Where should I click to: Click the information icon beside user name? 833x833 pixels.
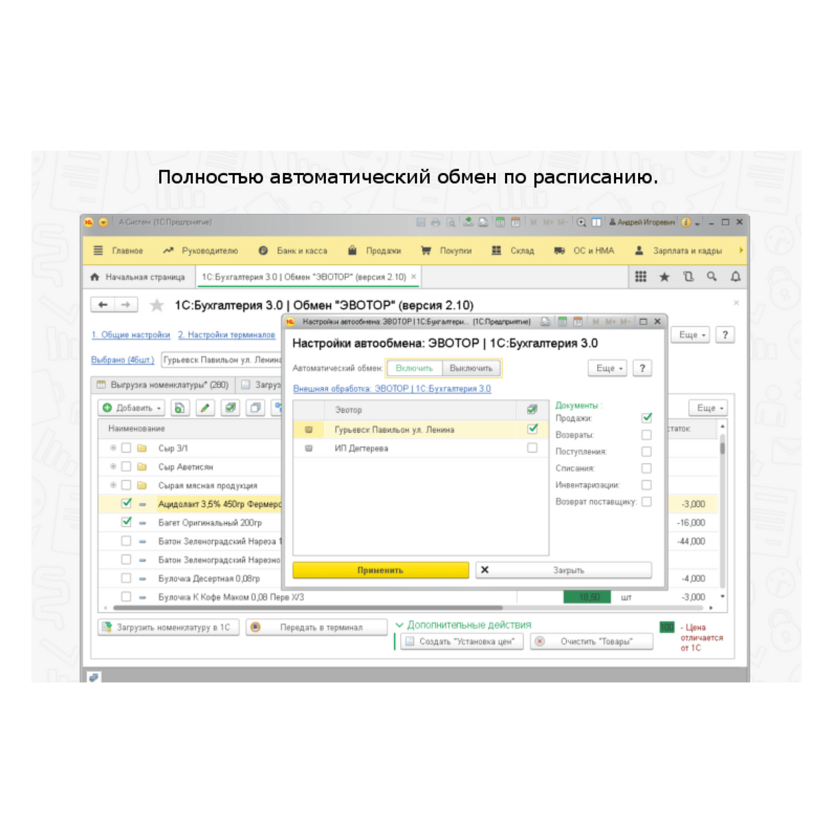[685, 222]
